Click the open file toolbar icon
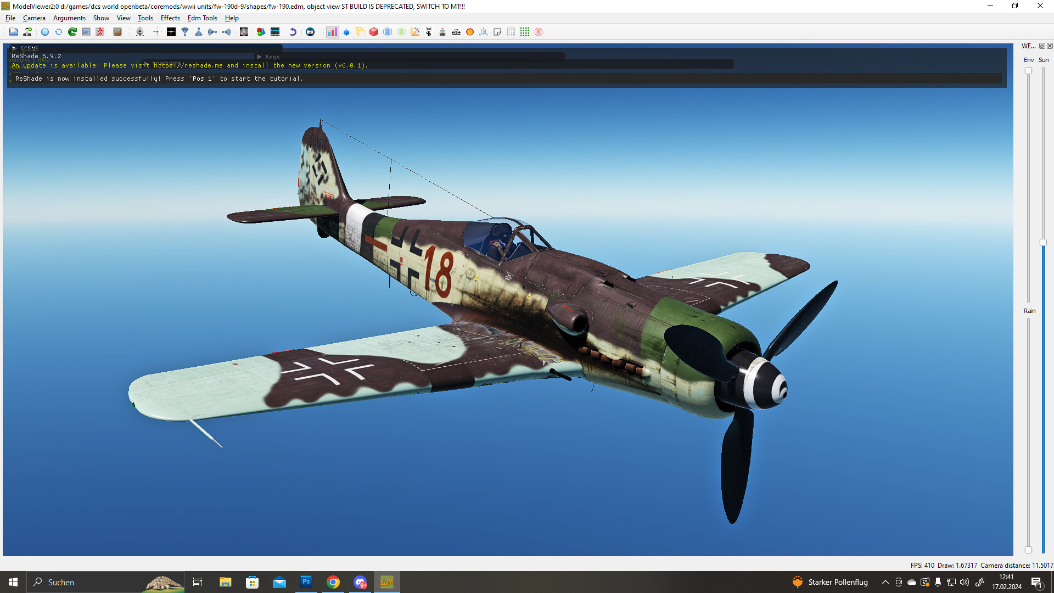The image size is (1054, 593). click(x=14, y=32)
